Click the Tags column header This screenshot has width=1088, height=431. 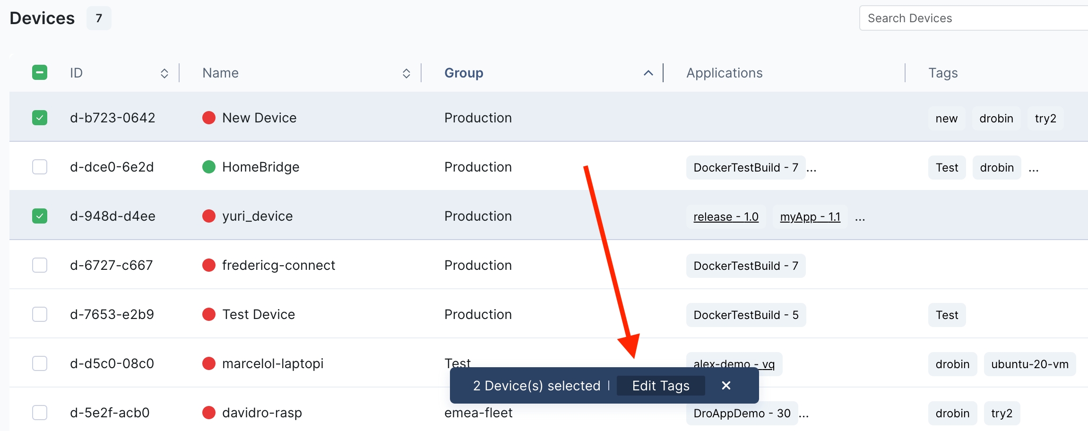tap(943, 73)
